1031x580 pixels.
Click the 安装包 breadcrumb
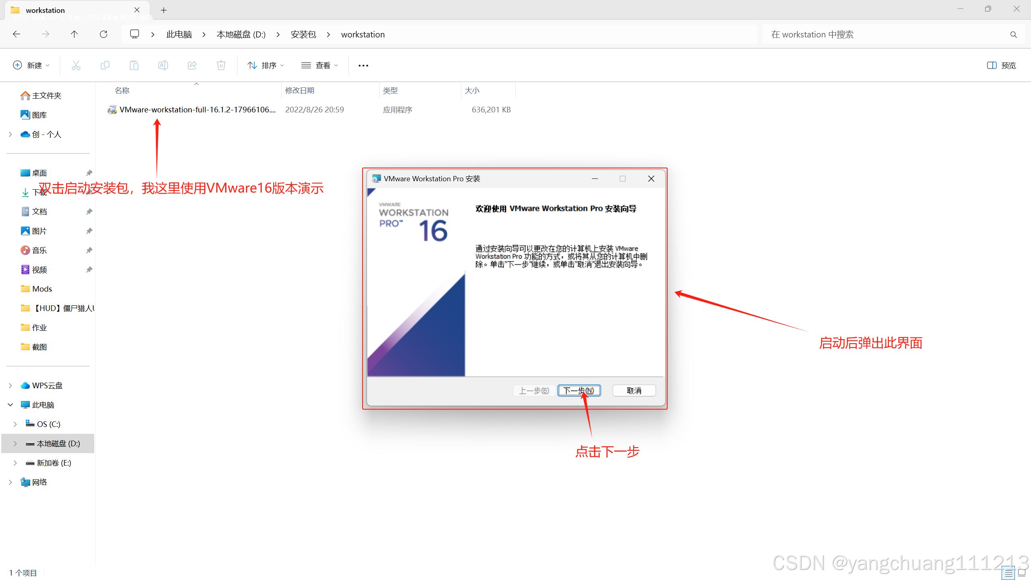coord(303,35)
